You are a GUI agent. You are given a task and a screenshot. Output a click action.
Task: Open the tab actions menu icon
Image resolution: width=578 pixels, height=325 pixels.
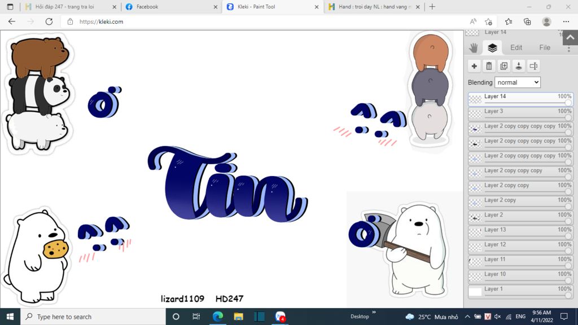click(10, 7)
